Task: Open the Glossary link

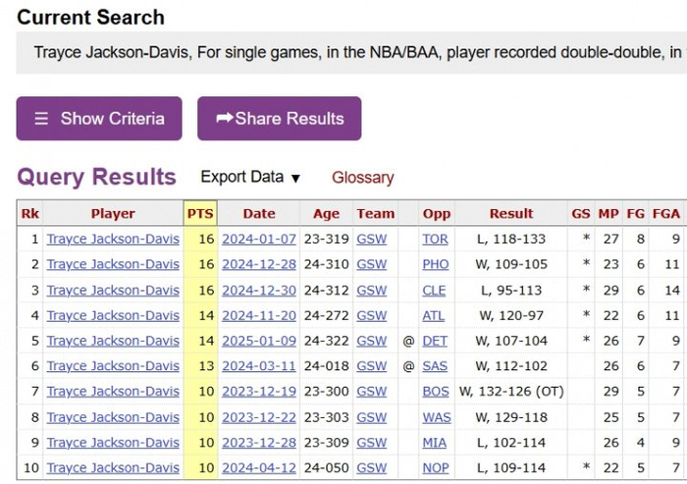Action: click(x=362, y=178)
